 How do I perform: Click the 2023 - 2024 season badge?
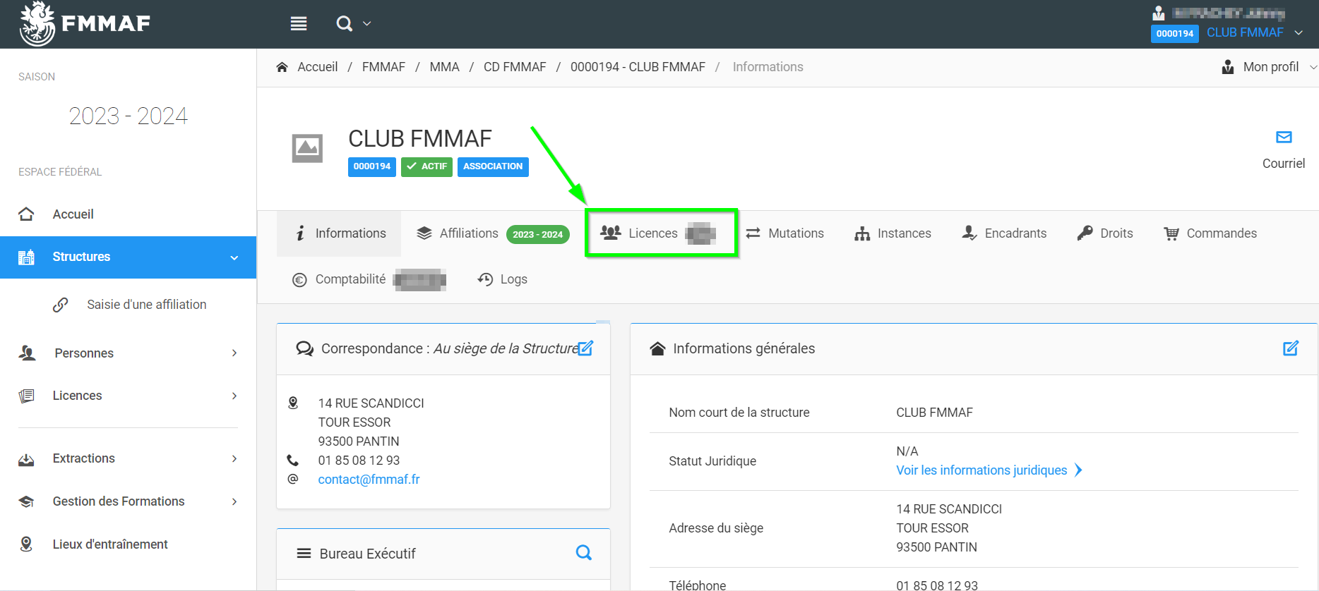tap(537, 234)
